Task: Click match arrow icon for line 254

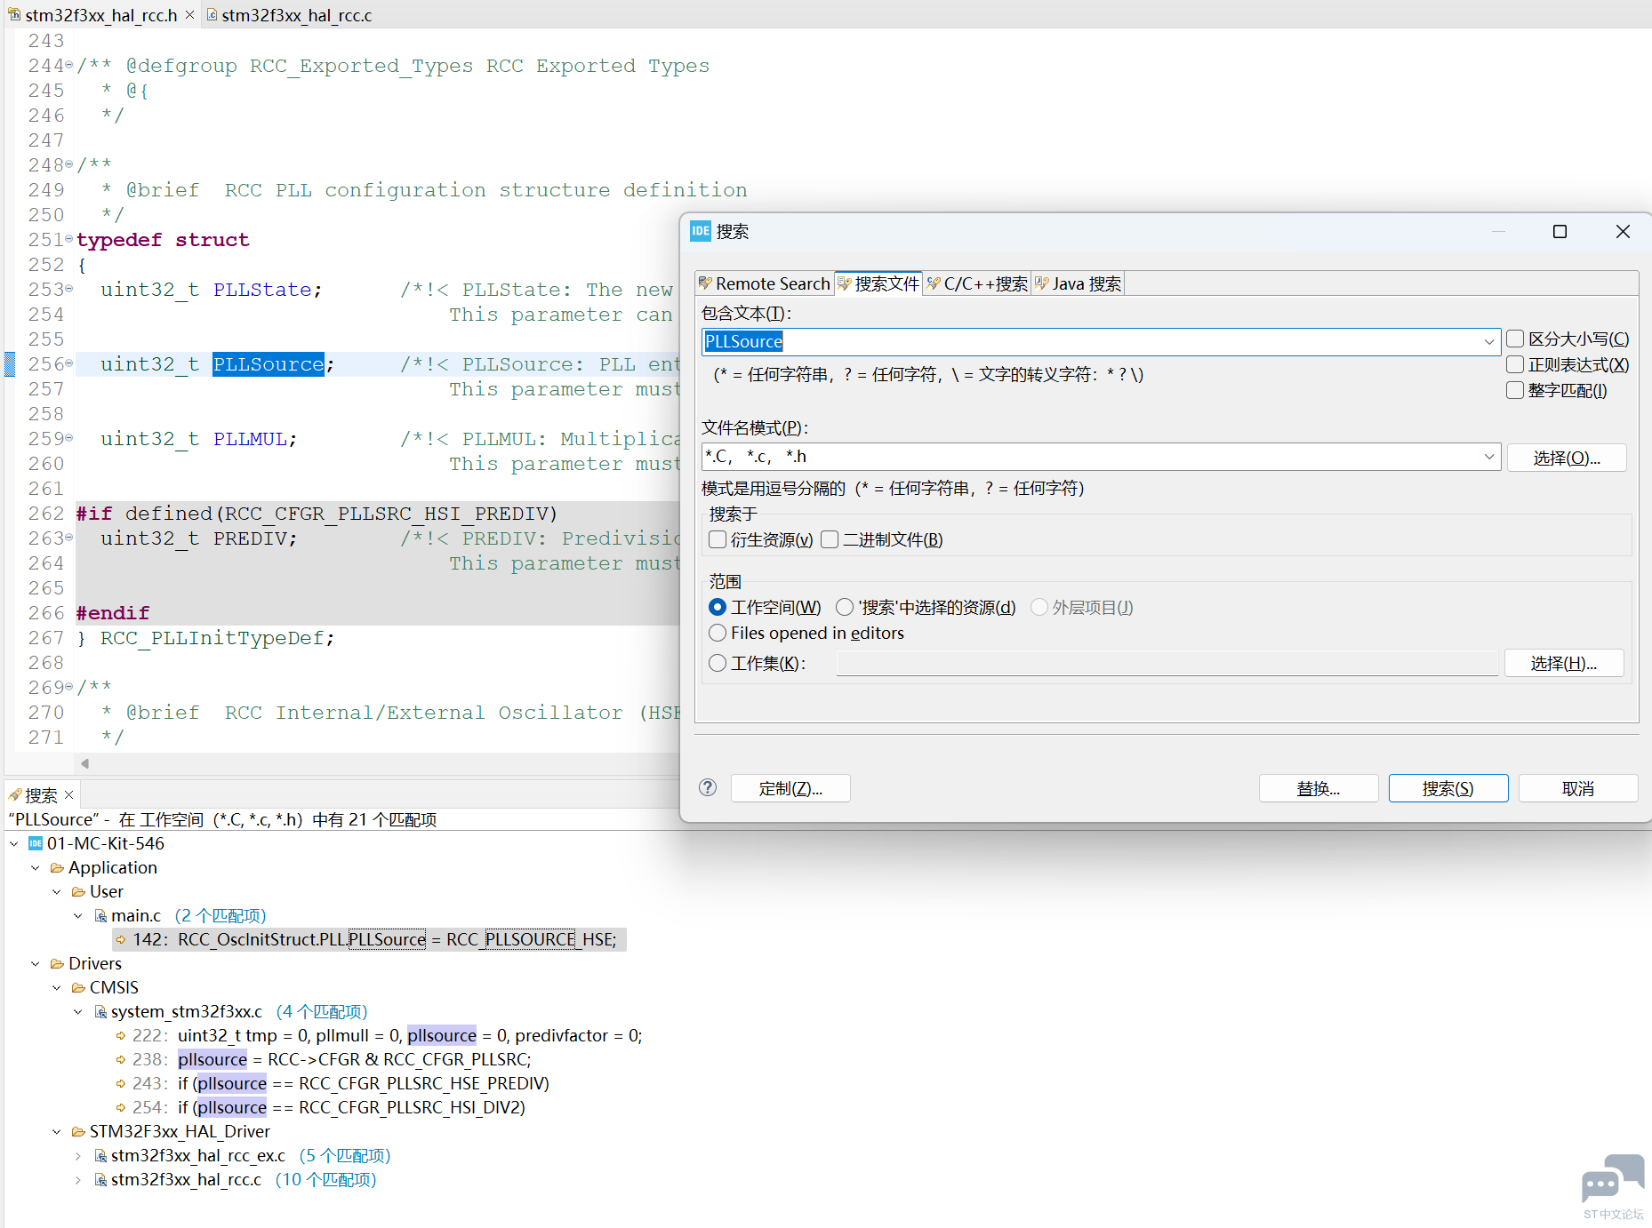Action: pyautogui.click(x=121, y=1107)
